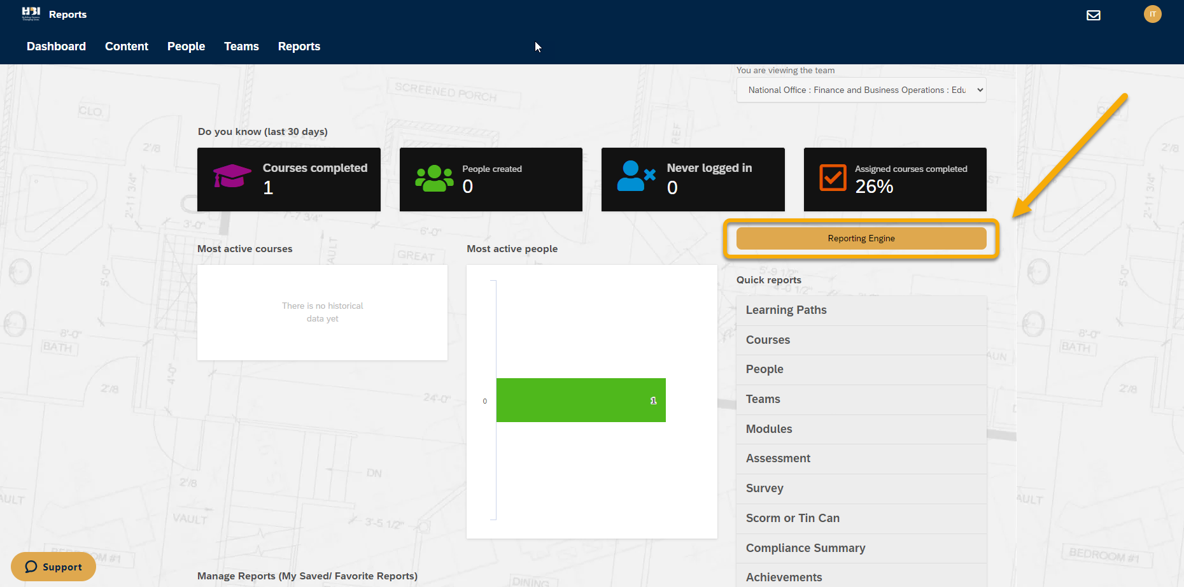Go to the Content menu
The image size is (1184, 587).
click(126, 46)
